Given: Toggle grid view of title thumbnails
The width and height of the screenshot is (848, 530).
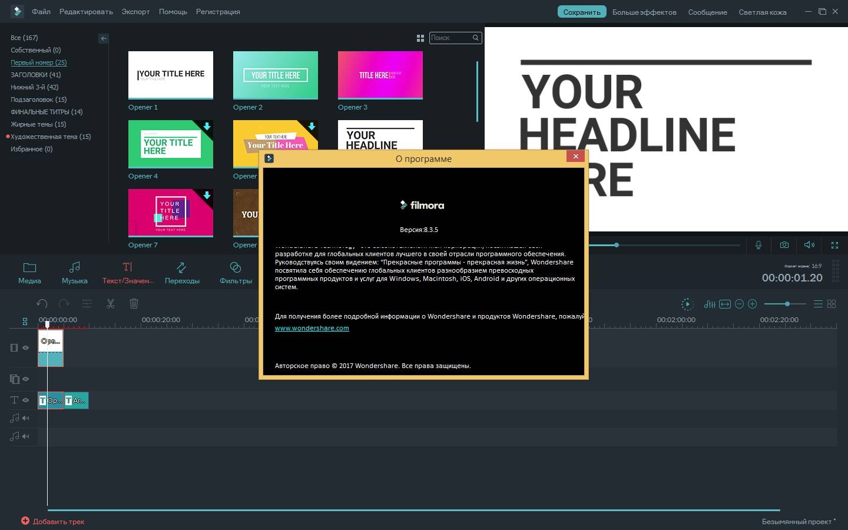Looking at the screenshot, I should click(x=420, y=38).
